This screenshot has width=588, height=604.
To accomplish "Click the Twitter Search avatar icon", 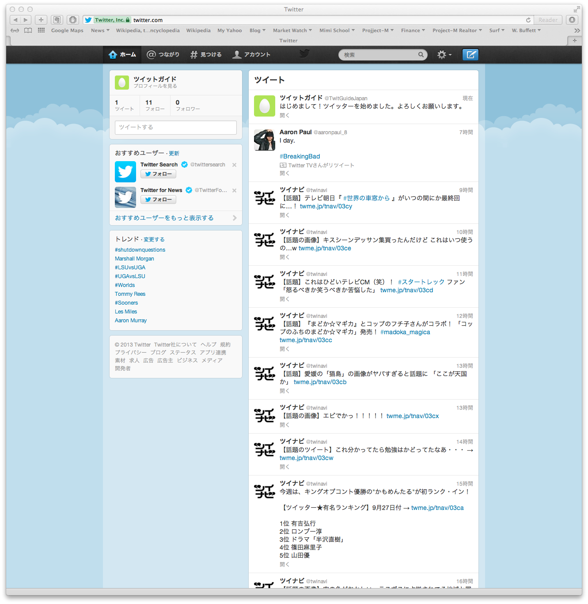I will pos(125,172).
